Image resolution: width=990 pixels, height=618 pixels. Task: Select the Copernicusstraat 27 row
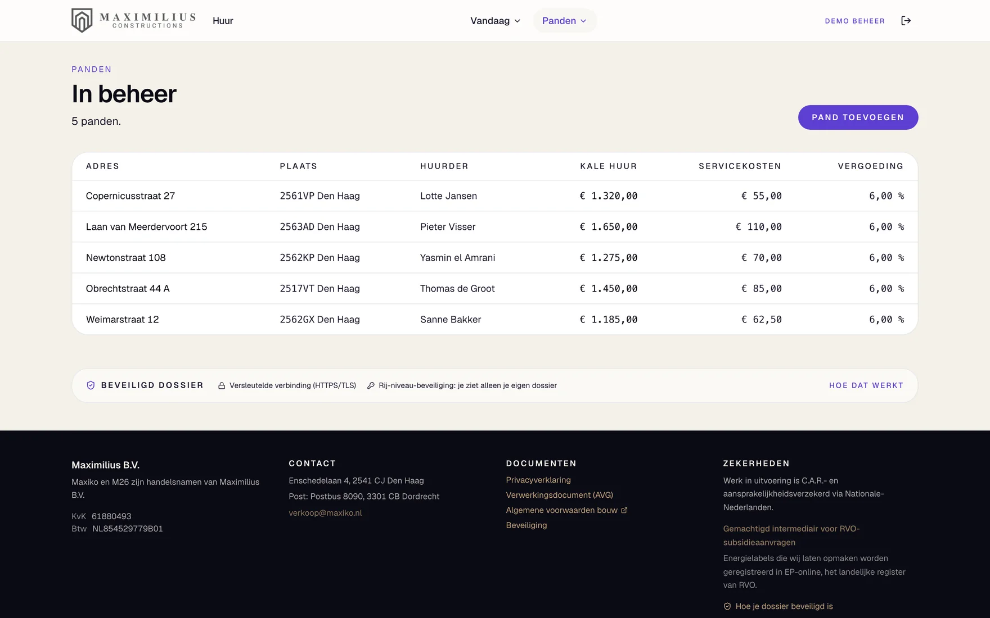tap(495, 196)
